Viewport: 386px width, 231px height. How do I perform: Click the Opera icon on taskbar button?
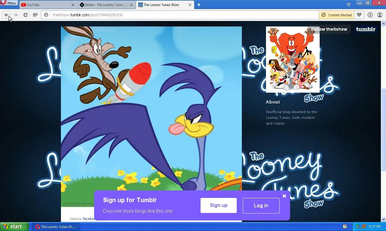38,227
